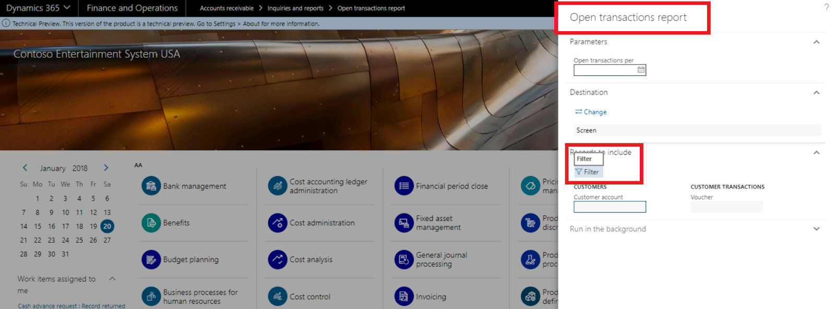This screenshot has width=835, height=309.
Task: Click the Change destination link
Action: point(591,112)
